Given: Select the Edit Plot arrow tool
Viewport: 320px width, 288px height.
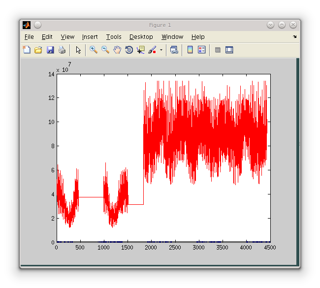Looking at the screenshot, I should click(x=78, y=50).
